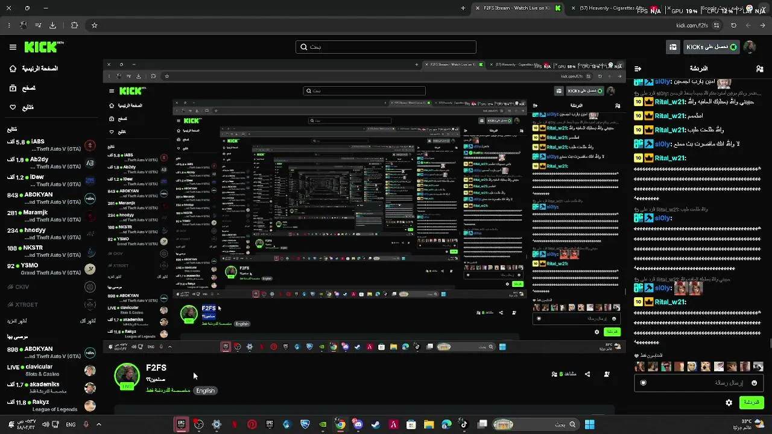Select YSMO channel in the sidebar
The height and width of the screenshot is (434, 772).
click(x=51, y=269)
